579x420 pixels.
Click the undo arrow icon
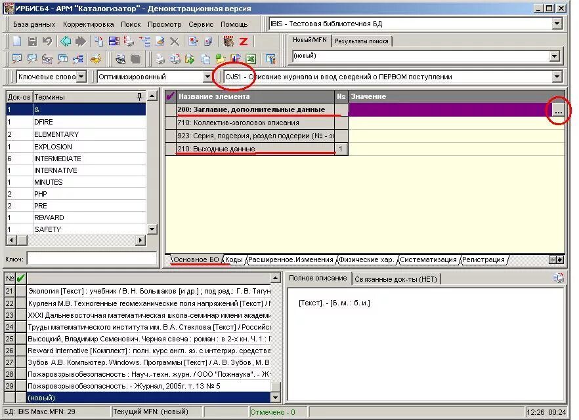point(47,41)
